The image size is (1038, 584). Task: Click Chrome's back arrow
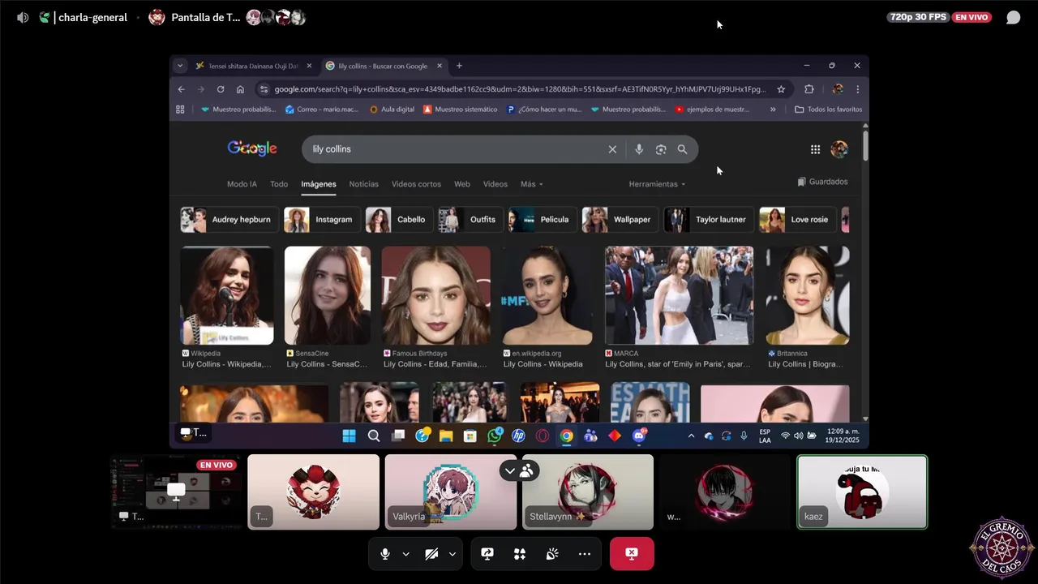point(182,89)
